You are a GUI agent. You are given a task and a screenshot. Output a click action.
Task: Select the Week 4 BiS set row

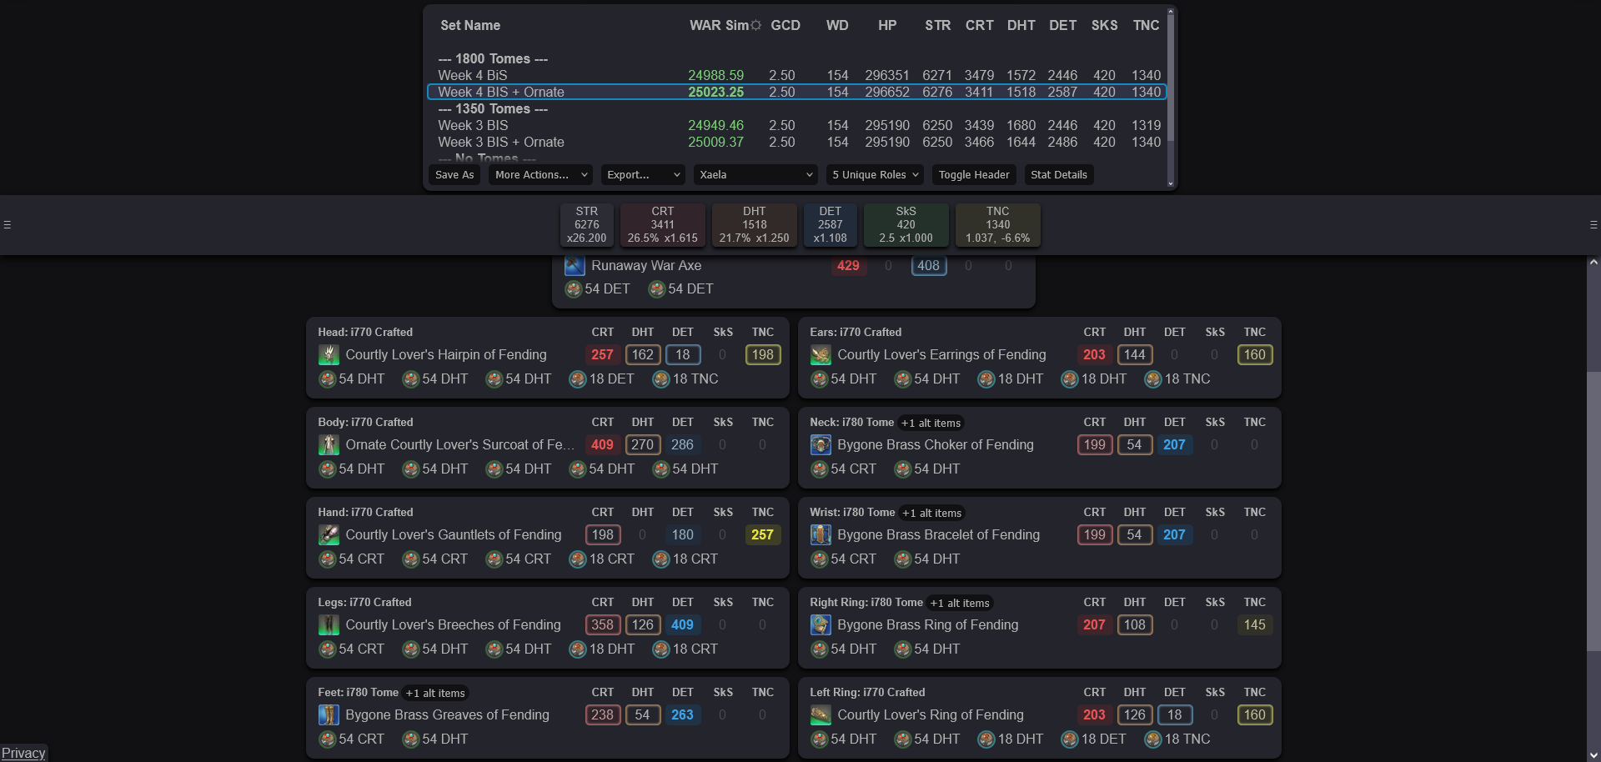796,76
